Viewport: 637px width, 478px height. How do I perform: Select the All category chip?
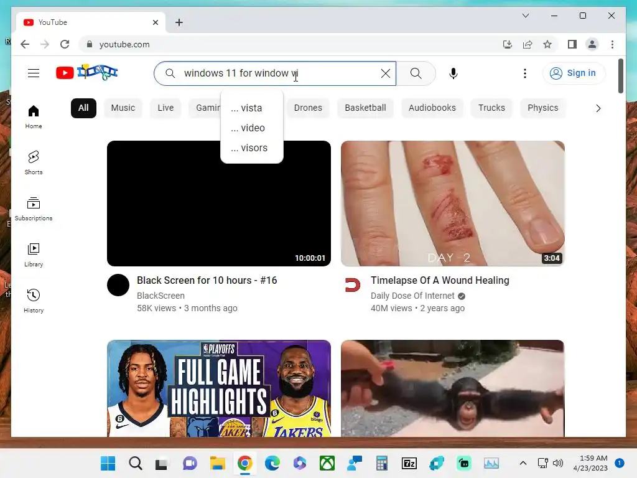tap(83, 108)
